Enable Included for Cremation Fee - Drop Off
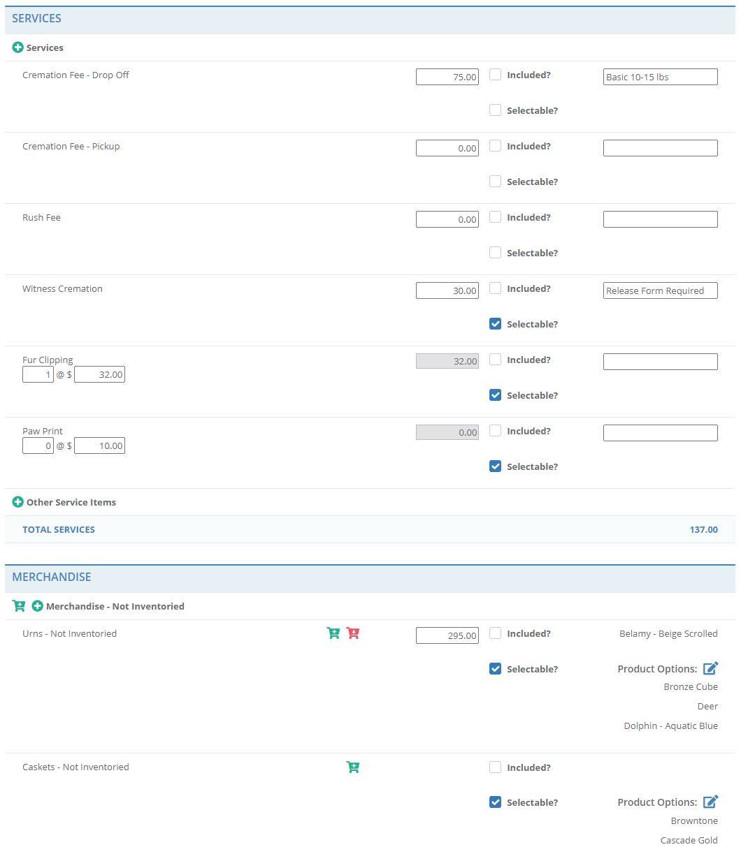741x847 pixels. coord(495,74)
